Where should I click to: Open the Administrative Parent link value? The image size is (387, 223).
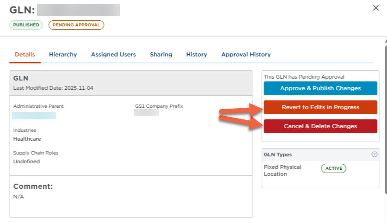[34, 116]
